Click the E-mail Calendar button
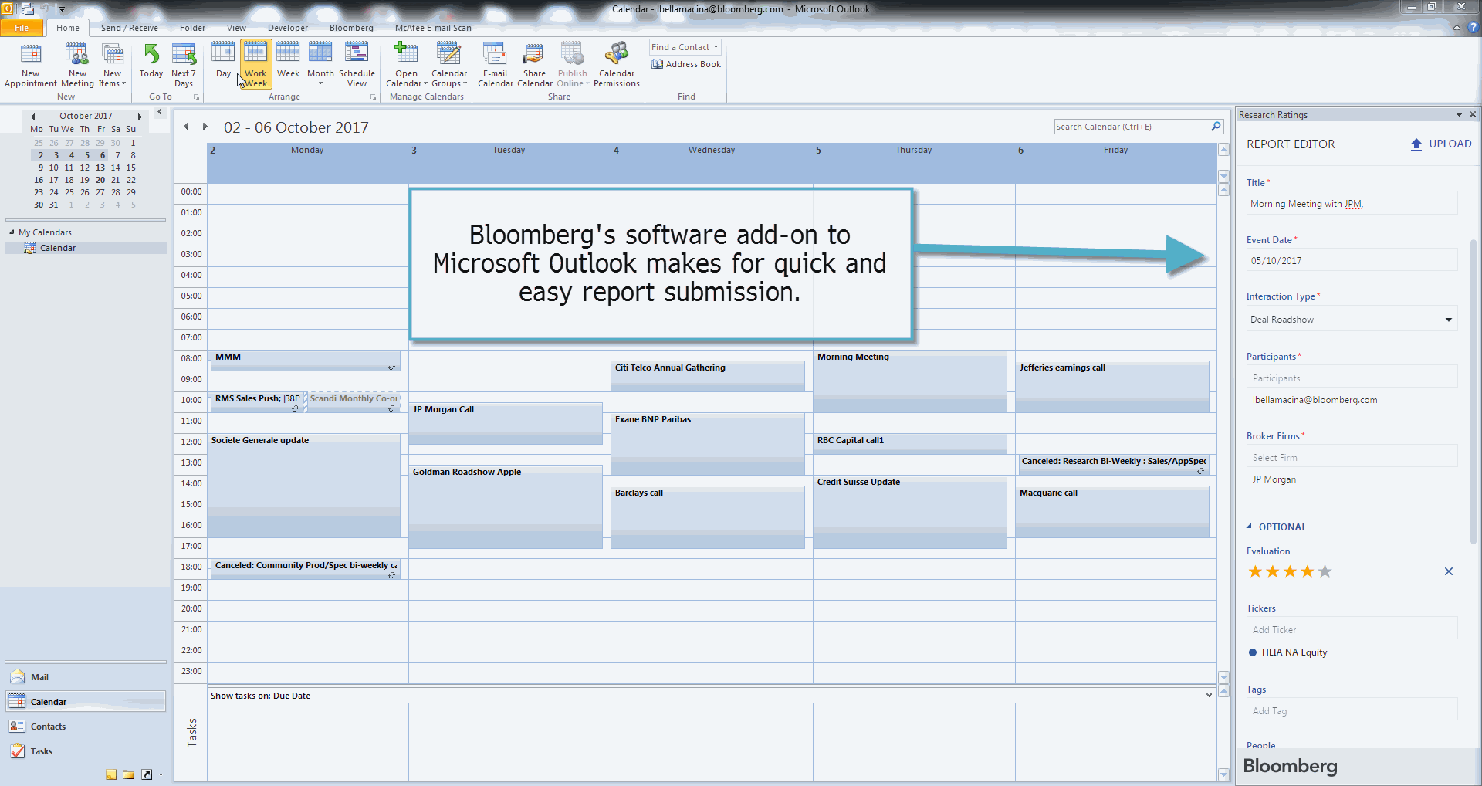The width and height of the screenshot is (1482, 786). coord(495,65)
